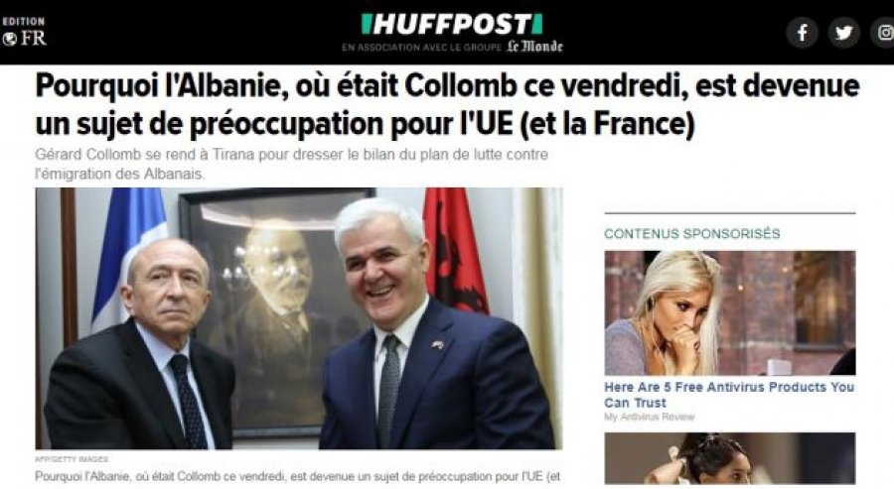Click the main article photo of two men
Screen dimensions: 894x489
tap(299, 318)
